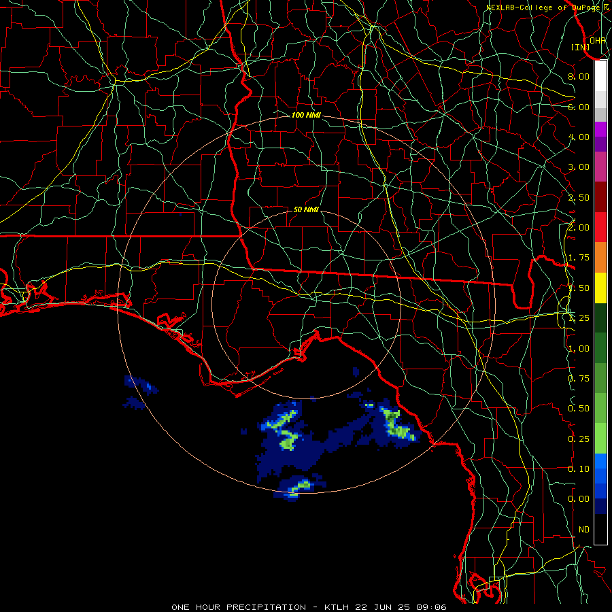The height and width of the screenshot is (612, 612).
Task: Select the 2.50 scale value
Action: tap(579, 197)
